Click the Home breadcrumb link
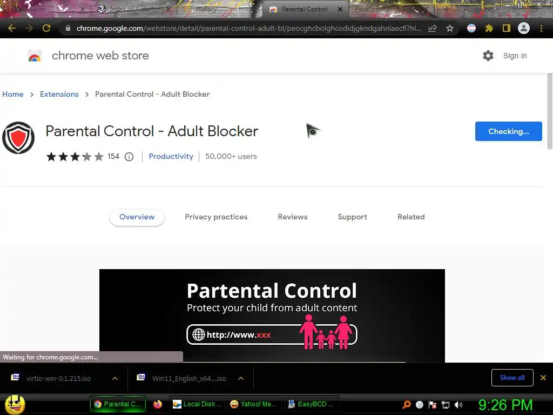The image size is (553, 415). click(13, 94)
